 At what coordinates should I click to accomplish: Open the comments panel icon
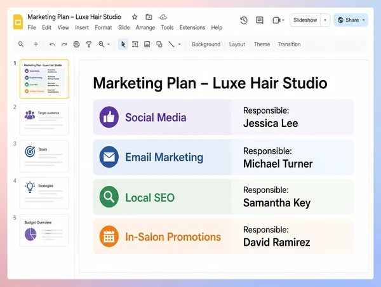pos(260,20)
